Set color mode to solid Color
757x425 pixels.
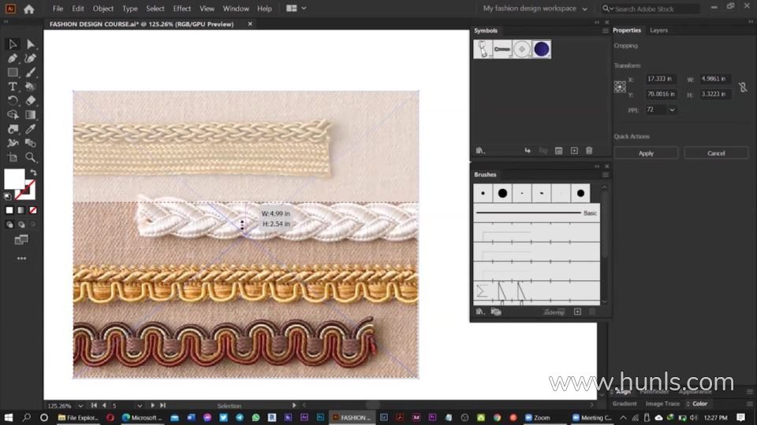9,210
